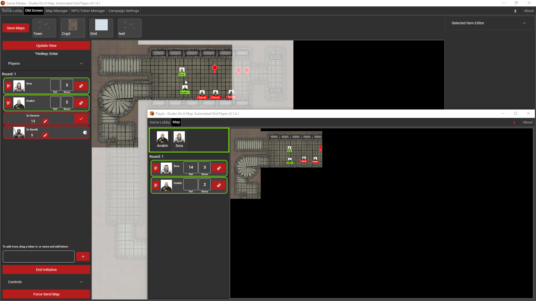
Task: Click the 3x Bandit edit pencil icon
Action: click(45, 135)
